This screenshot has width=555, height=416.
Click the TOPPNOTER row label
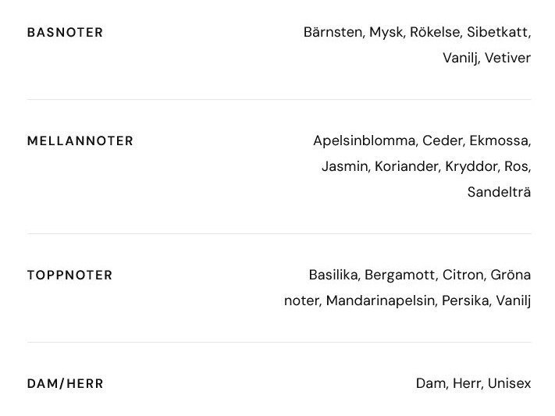69,276
